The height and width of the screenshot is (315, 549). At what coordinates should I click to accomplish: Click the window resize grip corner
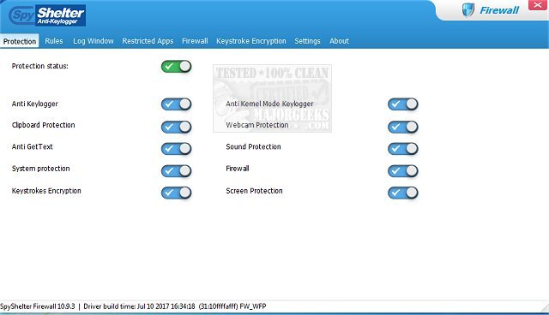coord(544,308)
